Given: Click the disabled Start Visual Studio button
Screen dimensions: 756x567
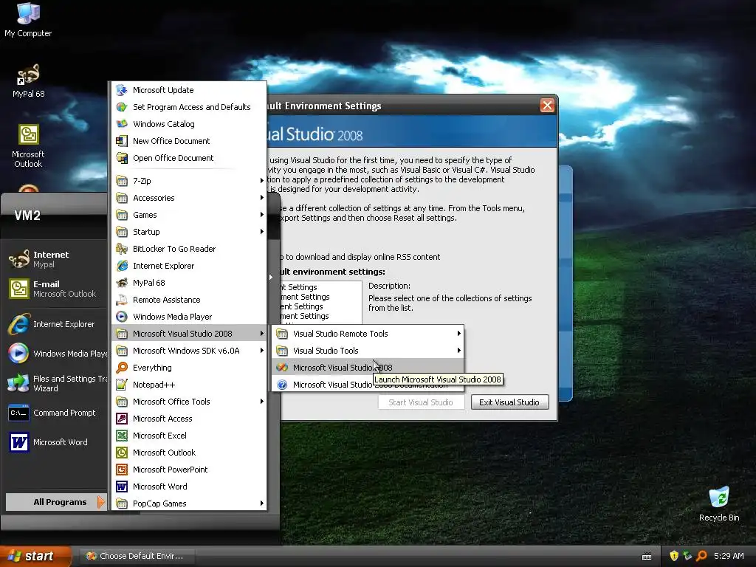Looking at the screenshot, I should click(x=421, y=402).
